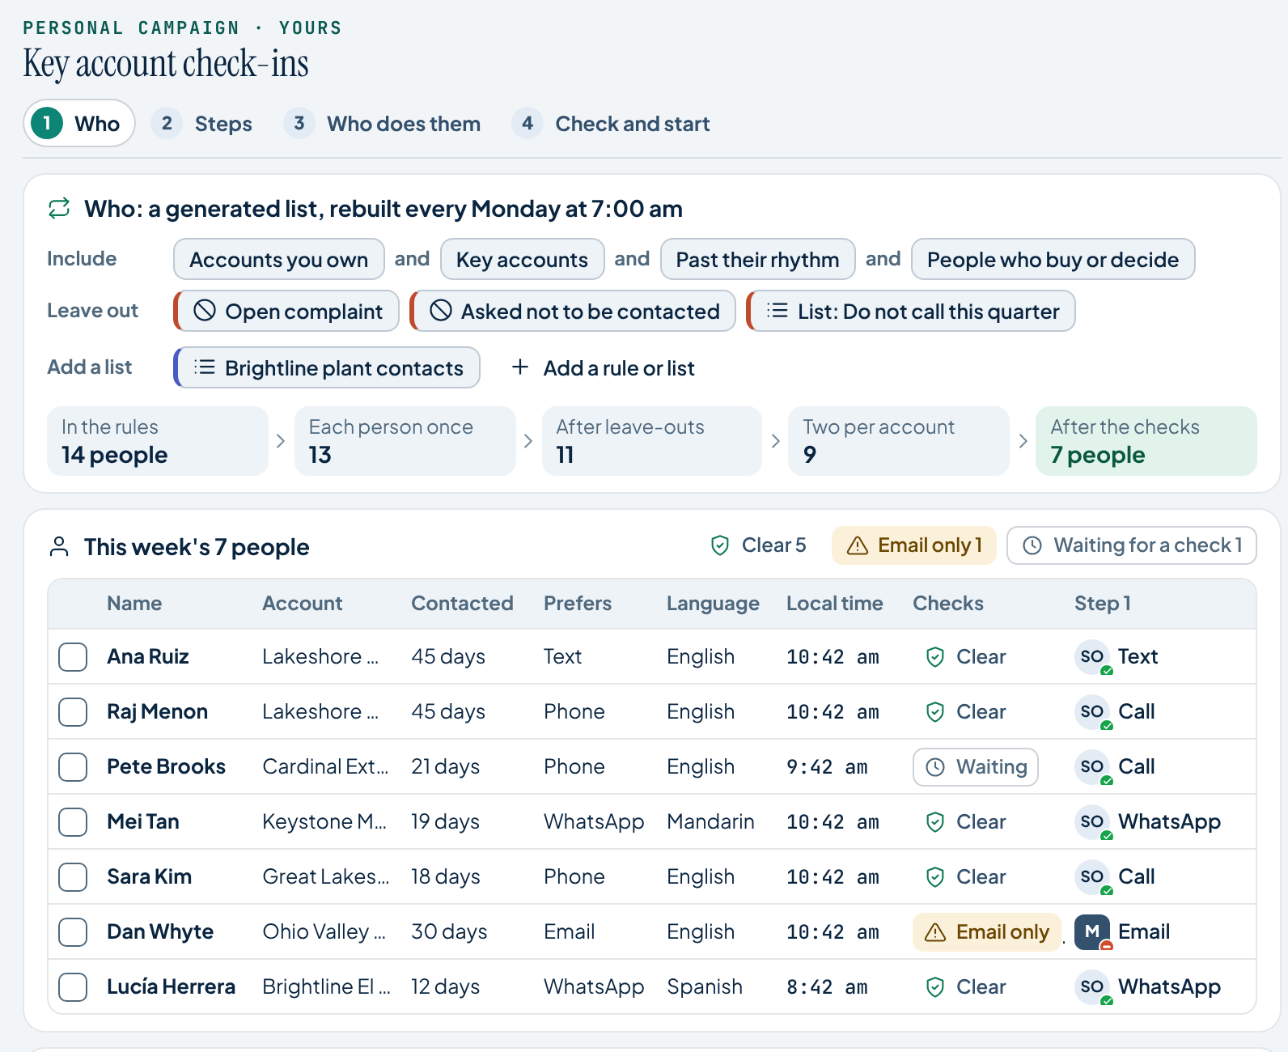
Task: Check the box for Lucía Herrera
Action: pyautogui.click(x=73, y=987)
